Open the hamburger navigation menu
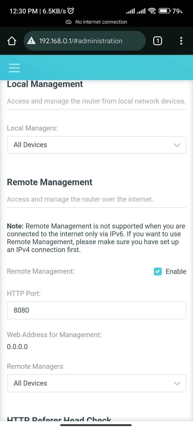 (x=14, y=68)
